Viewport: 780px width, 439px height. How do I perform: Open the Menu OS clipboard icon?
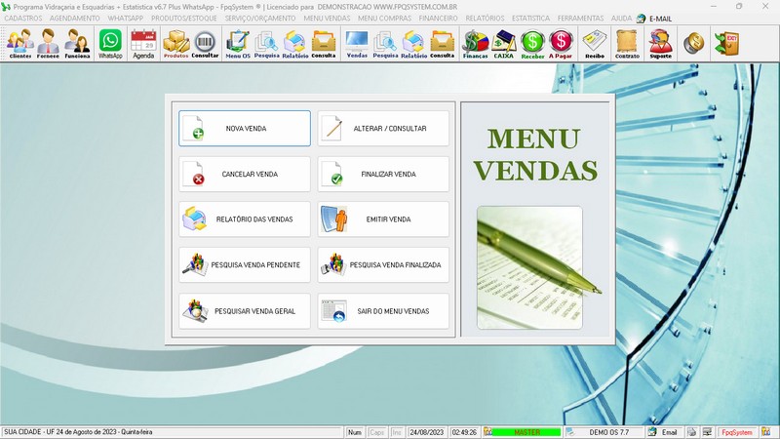tap(238, 44)
